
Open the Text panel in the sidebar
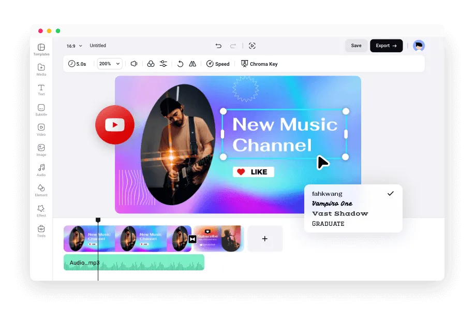pos(41,90)
